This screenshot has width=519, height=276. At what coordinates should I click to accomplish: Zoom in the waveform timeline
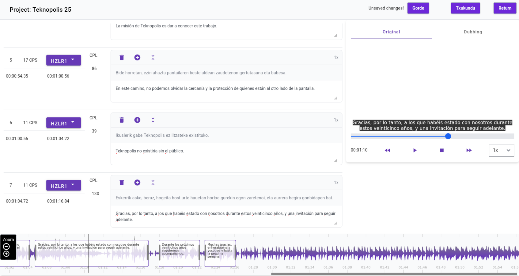click(6, 254)
